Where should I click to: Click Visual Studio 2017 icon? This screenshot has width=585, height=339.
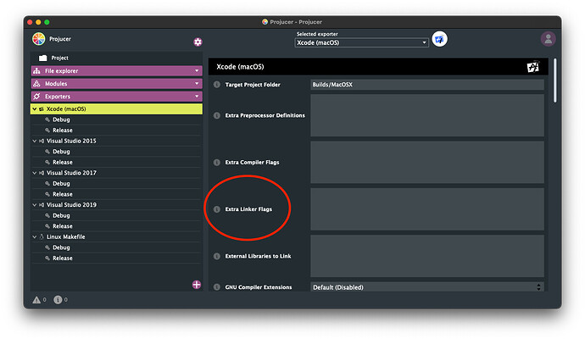click(42, 173)
